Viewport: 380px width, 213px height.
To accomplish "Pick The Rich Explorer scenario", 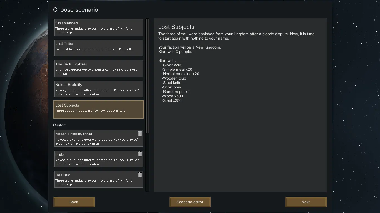I will pyautogui.click(x=98, y=69).
